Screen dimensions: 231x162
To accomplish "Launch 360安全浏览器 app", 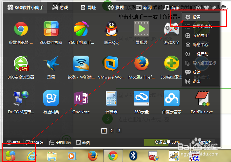I will click(21, 63).
